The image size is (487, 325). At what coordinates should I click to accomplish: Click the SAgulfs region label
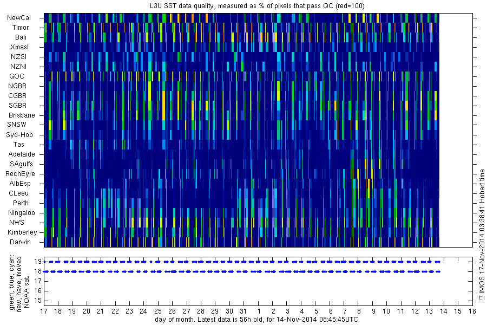point(21,164)
